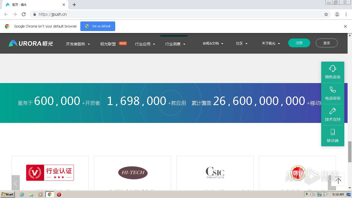
Task: Close the 首页 - 极光 tab
Action: coord(64,5)
